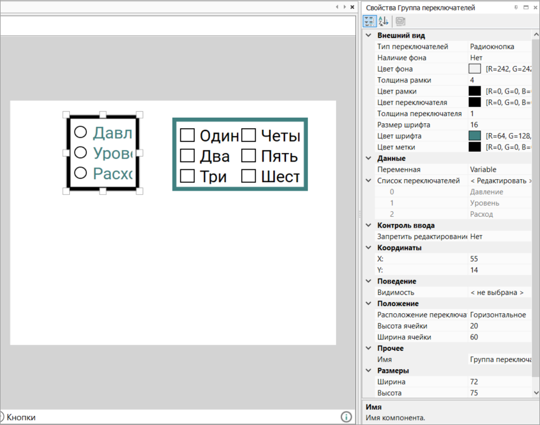The image size is (540, 425).
Task: Tick the 'Пять' checkbox
Action: click(x=248, y=156)
